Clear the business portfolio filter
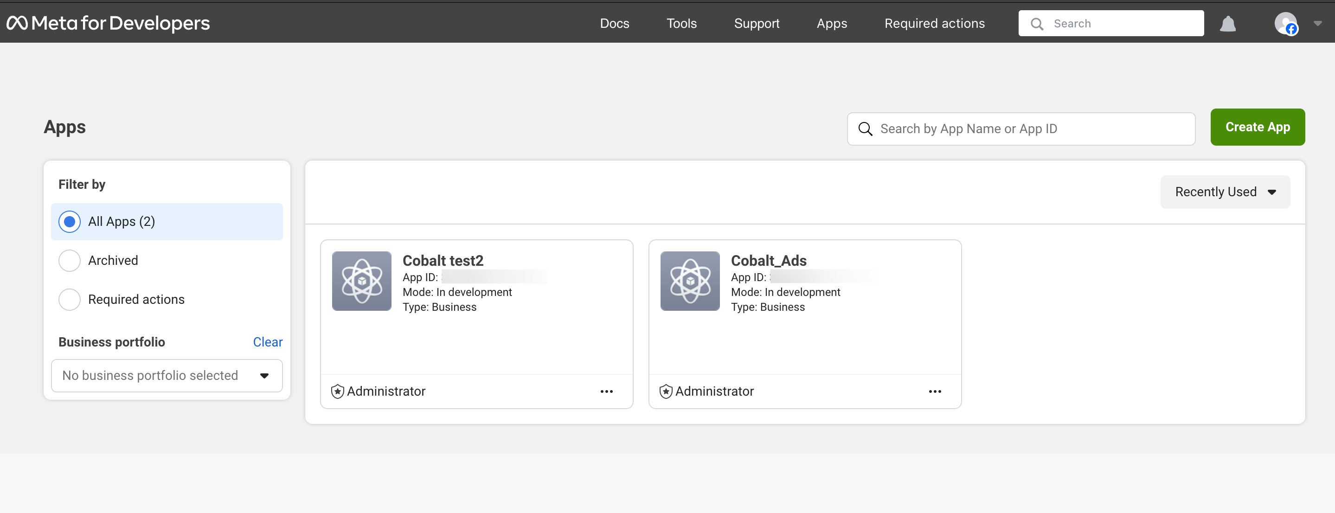 [267, 341]
